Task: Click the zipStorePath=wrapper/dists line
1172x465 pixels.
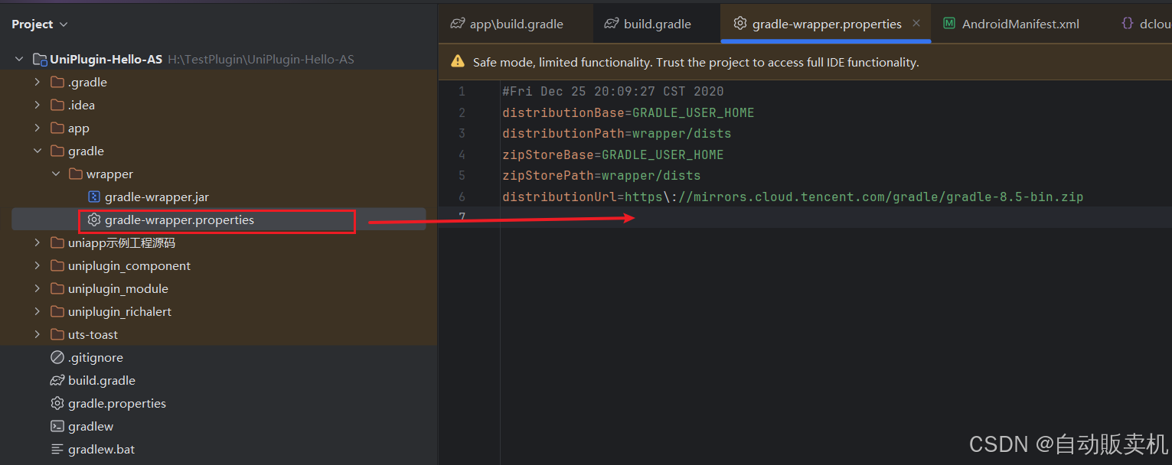Action: pos(601,175)
